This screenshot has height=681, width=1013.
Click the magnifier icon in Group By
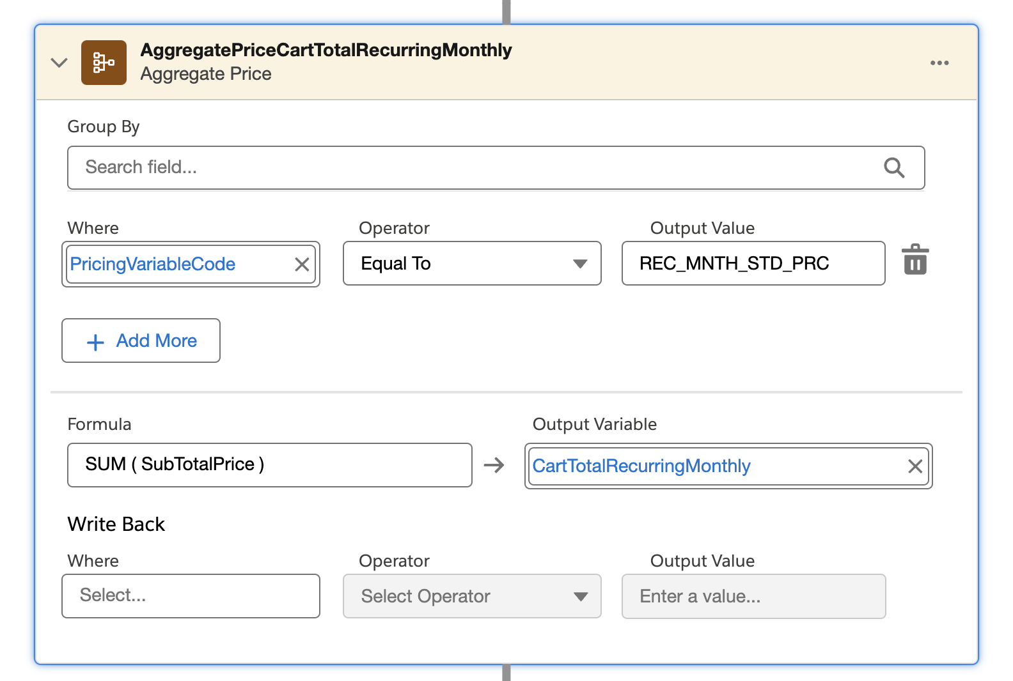click(893, 167)
